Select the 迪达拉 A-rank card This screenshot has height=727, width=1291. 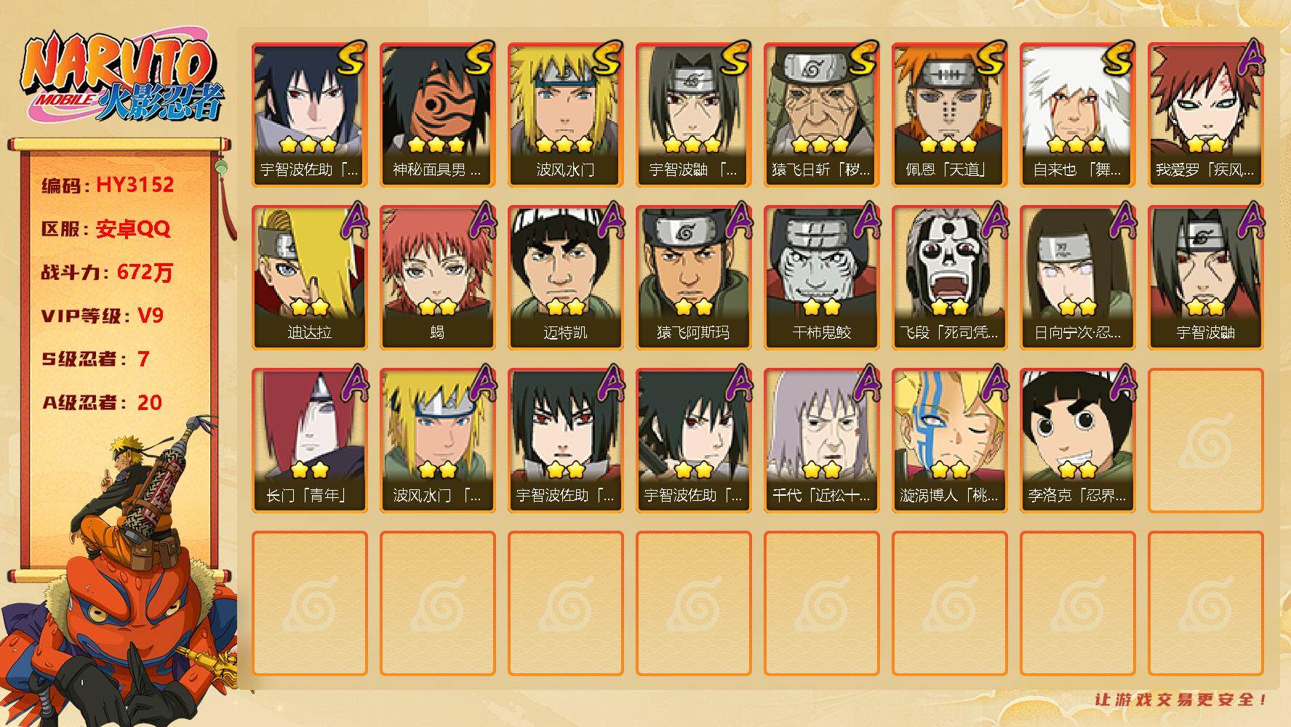(x=309, y=278)
